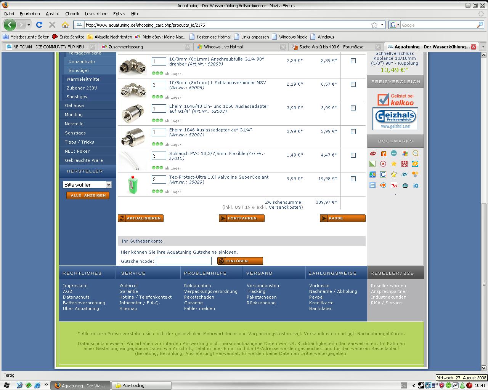Image resolution: width=488 pixels, height=390 pixels.
Task: Click the PcS-Trading taskbar button
Action: [x=141, y=385]
